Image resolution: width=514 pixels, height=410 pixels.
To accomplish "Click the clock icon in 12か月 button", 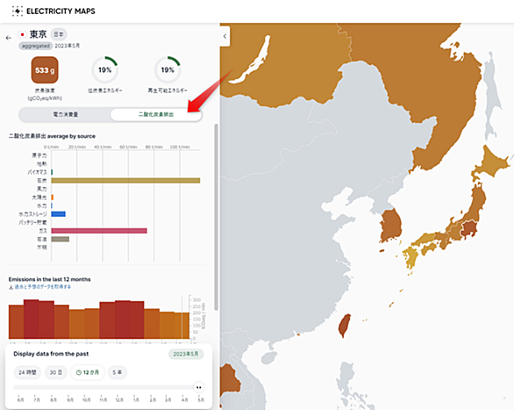I will (79, 372).
